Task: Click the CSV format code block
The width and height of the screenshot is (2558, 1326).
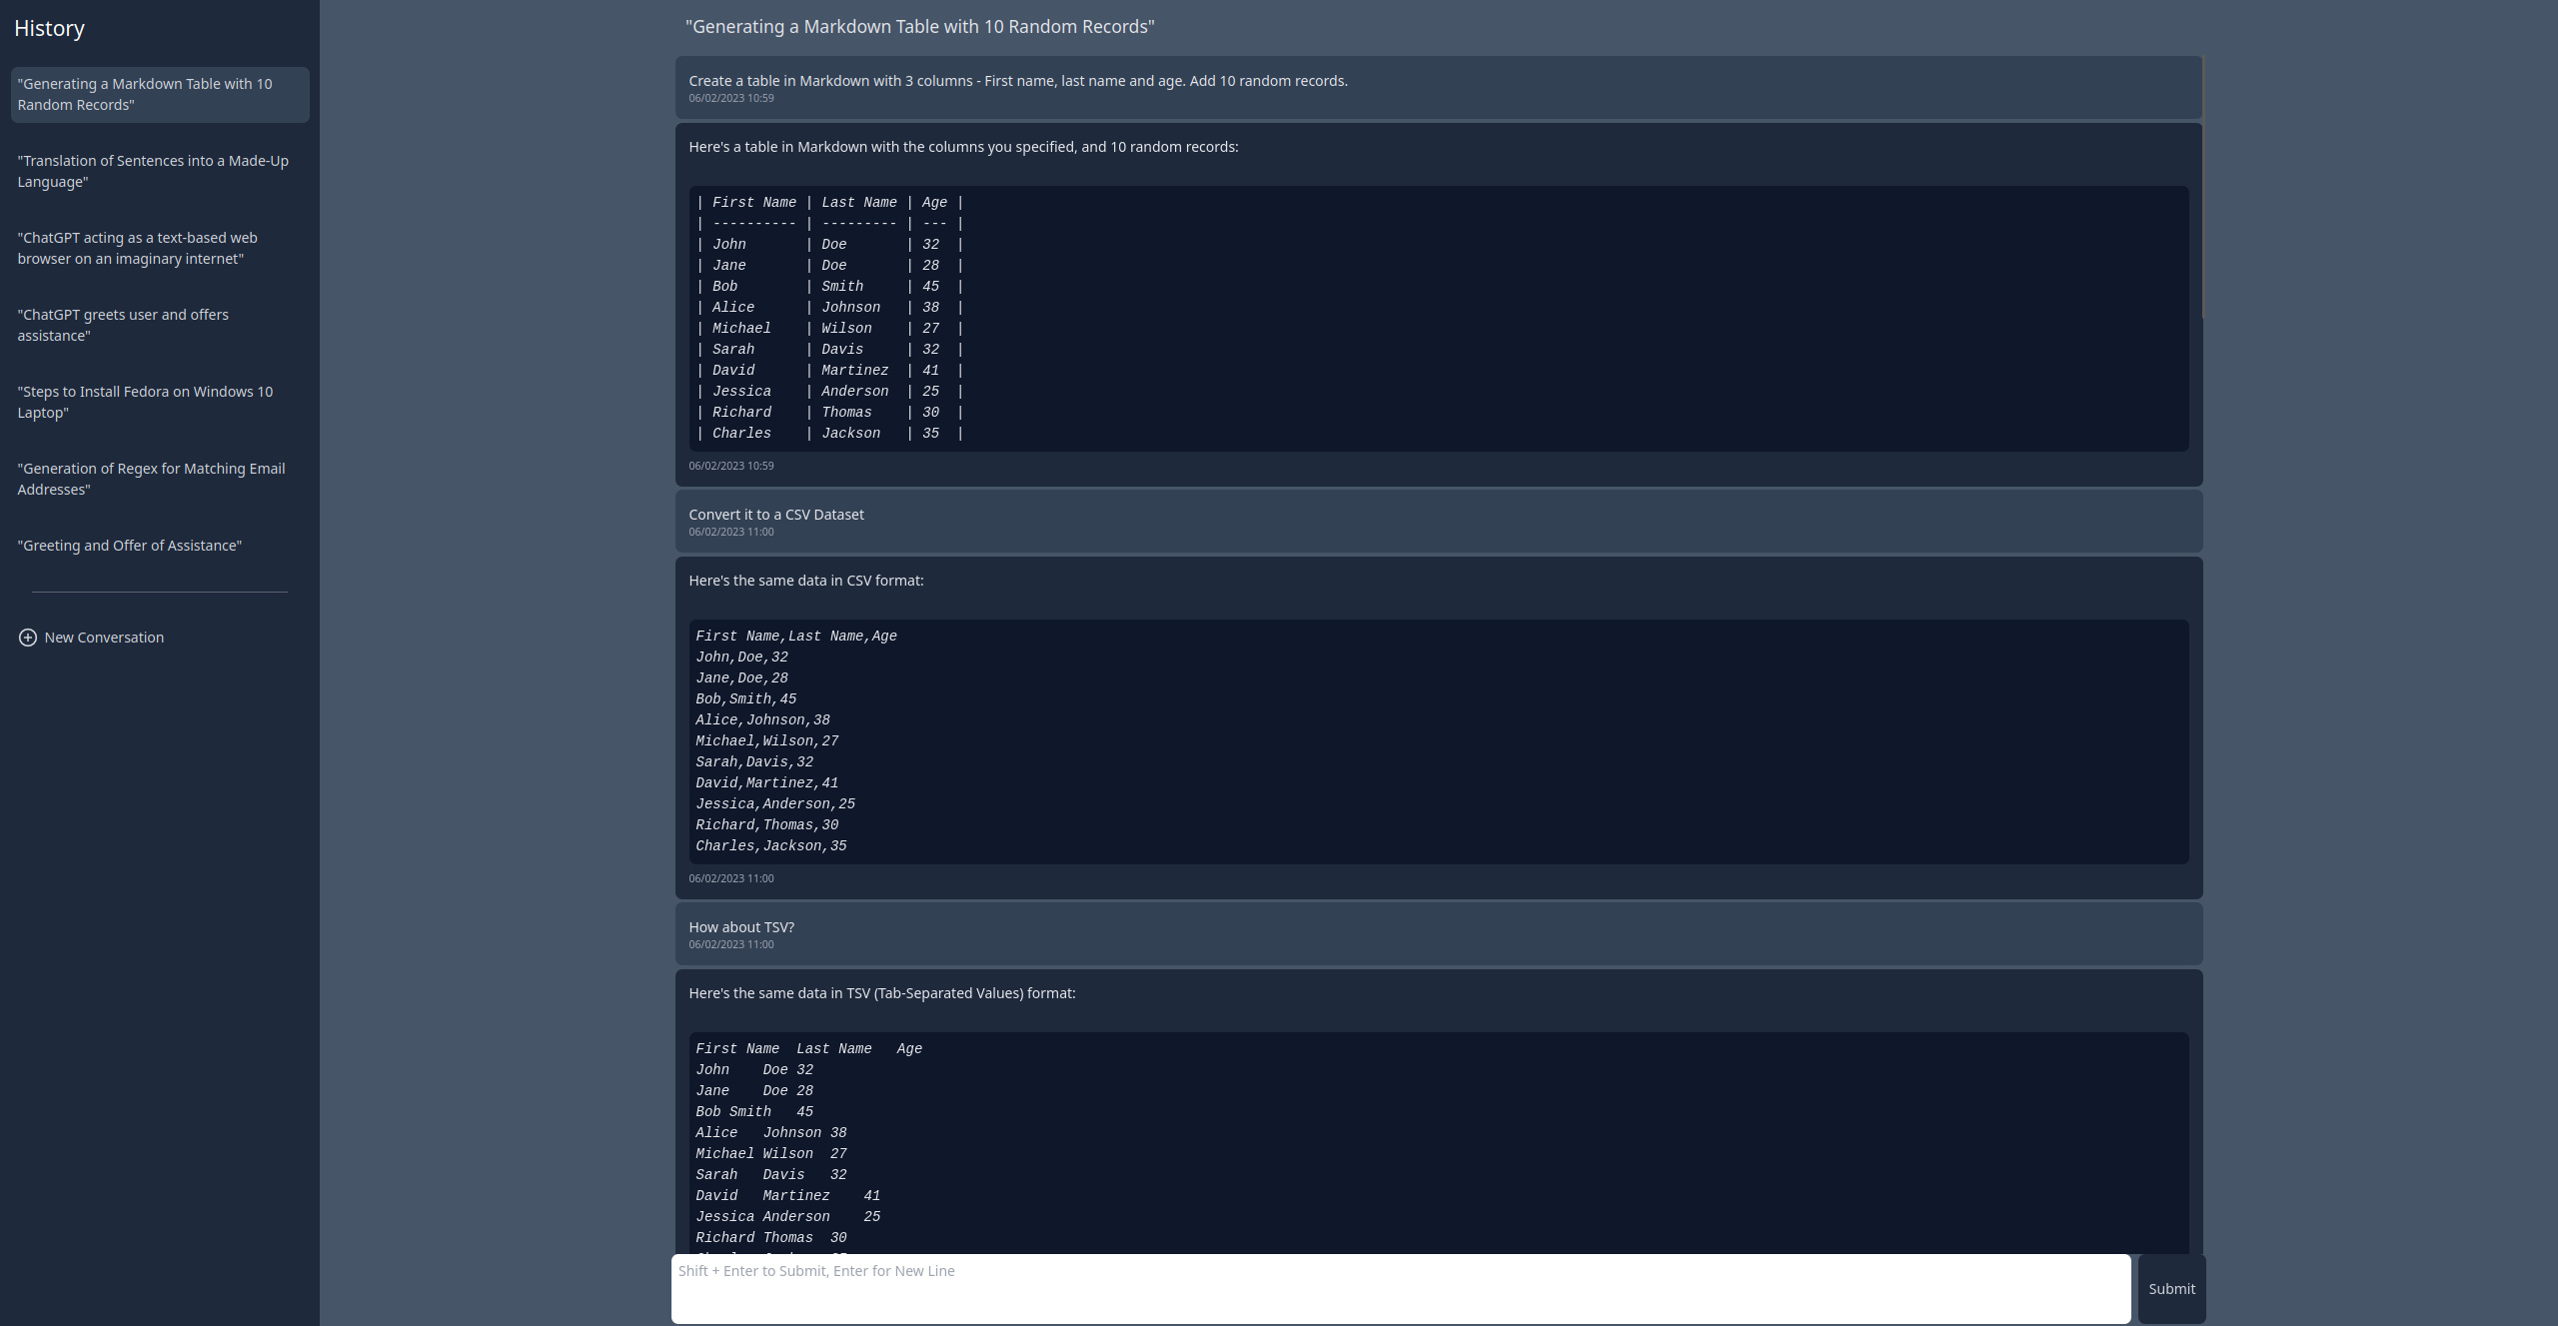Action: (1438, 741)
